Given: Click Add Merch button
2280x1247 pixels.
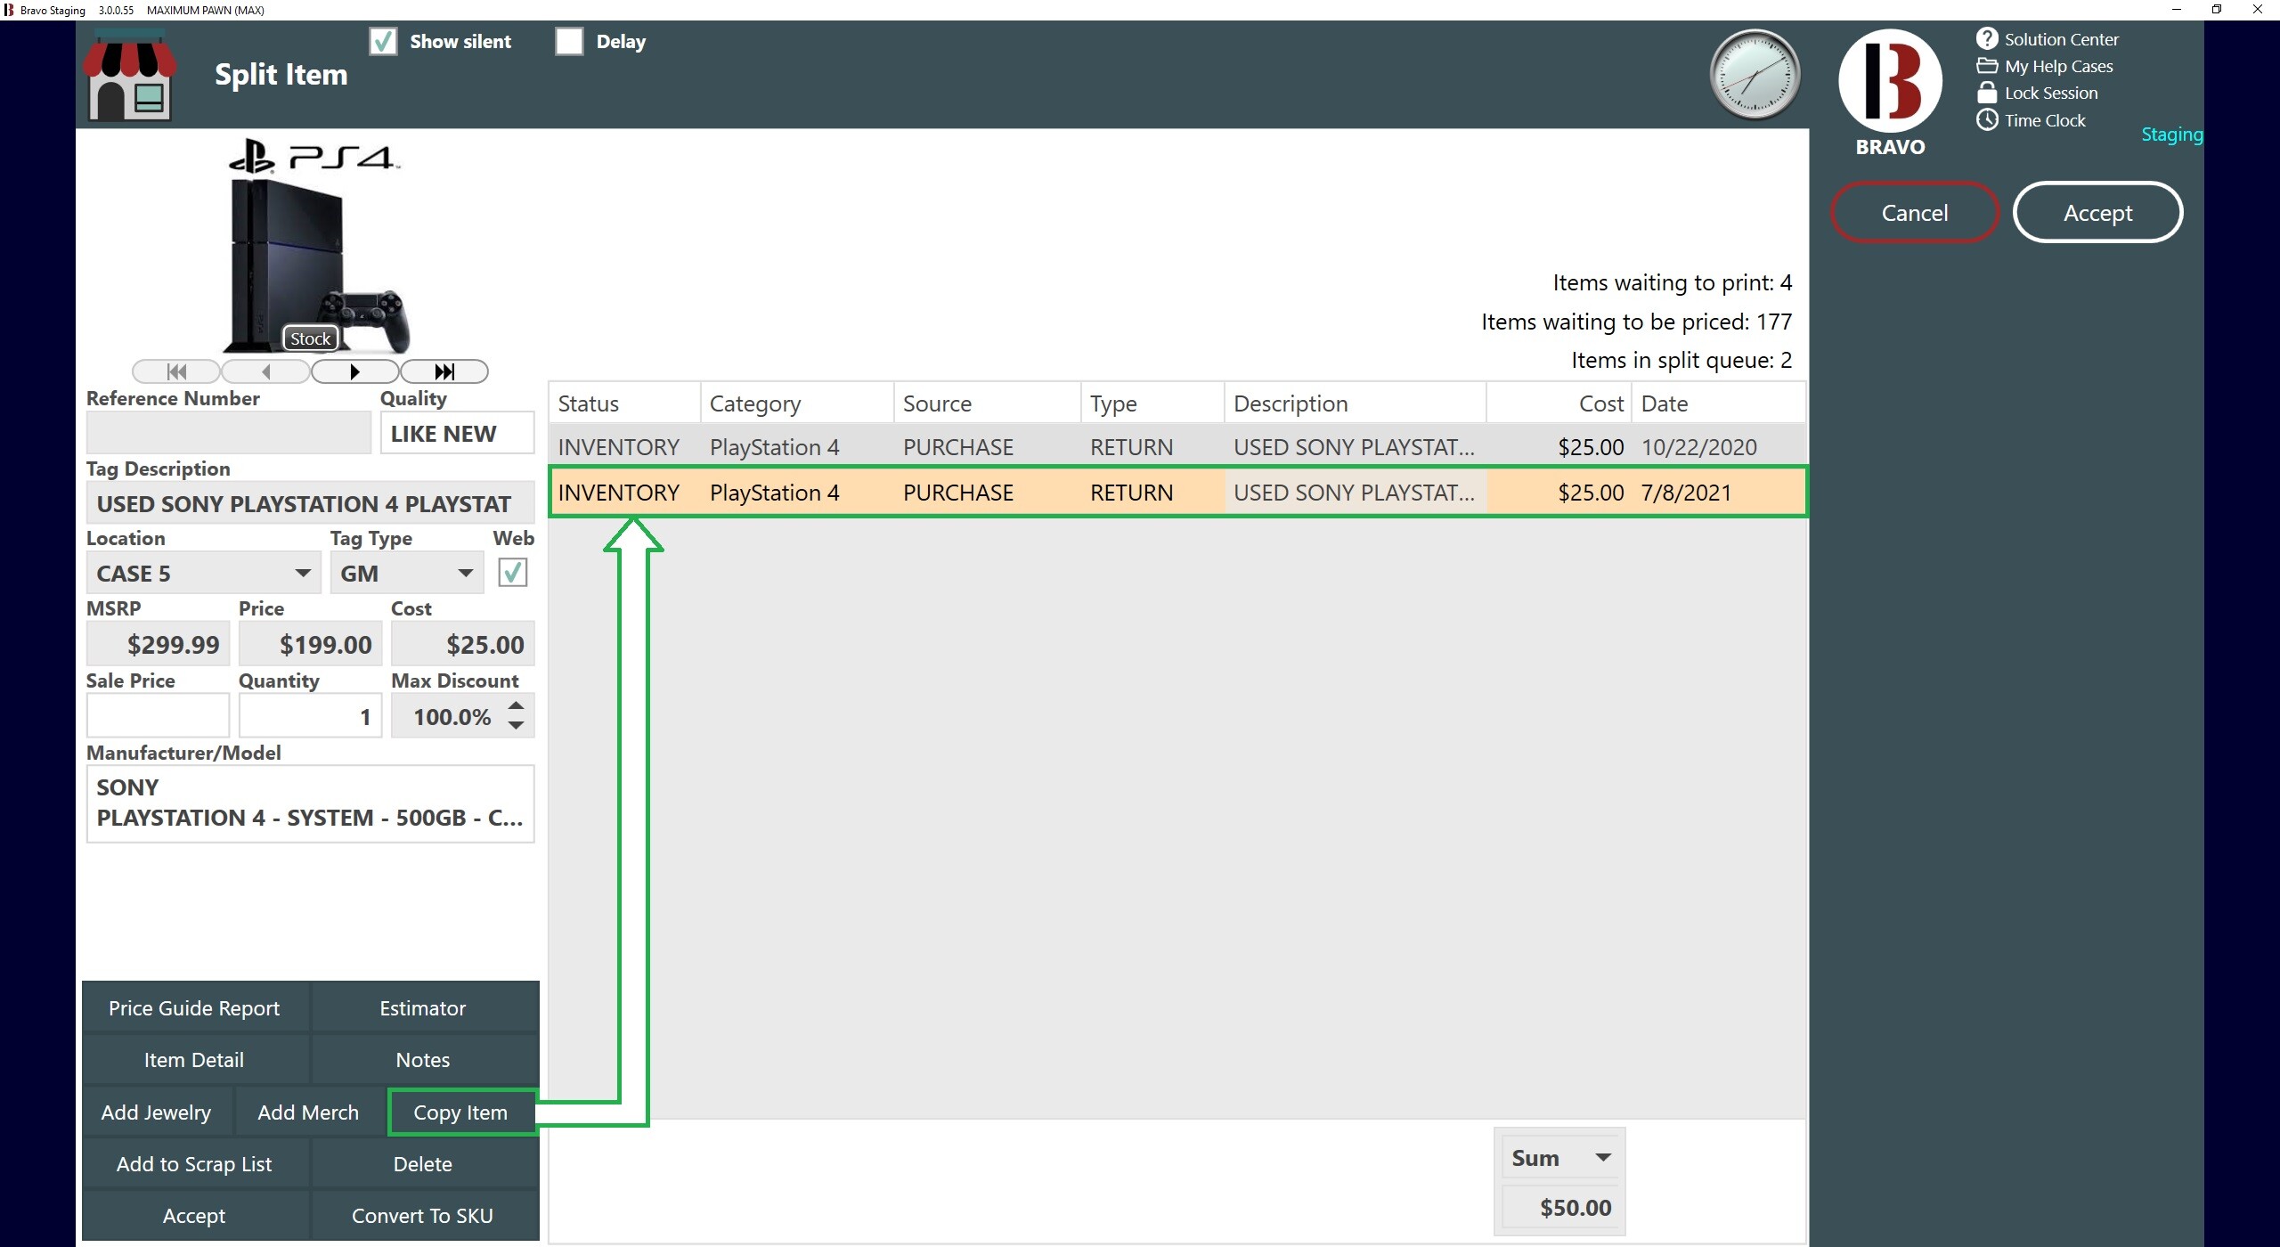Looking at the screenshot, I should tap(308, 1112).
